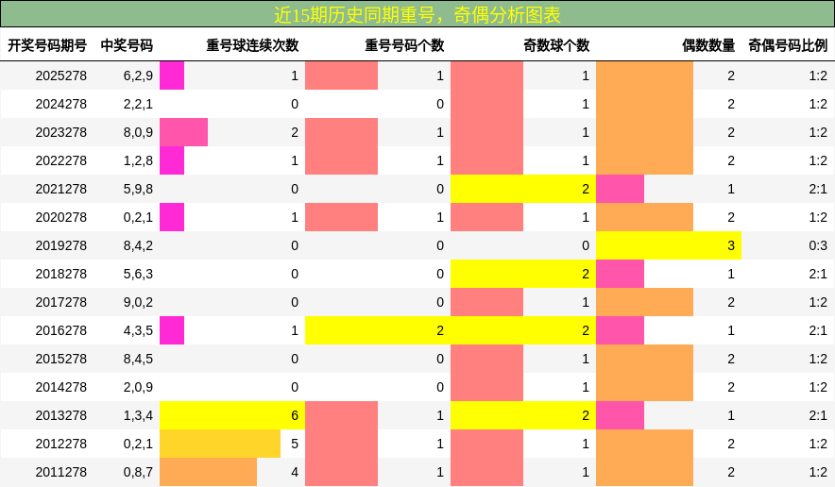Click the 奇数球个数 column header
This screenshot has height=487, width=835.
[556, 45]
